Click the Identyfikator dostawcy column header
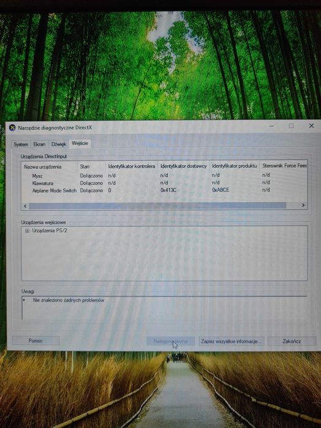The image size is (321, 428). tap(184, 166)
